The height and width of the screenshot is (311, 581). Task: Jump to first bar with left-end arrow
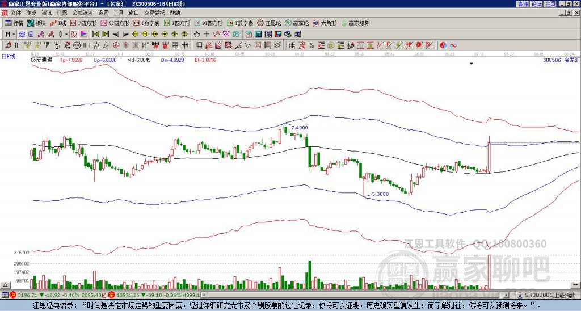(x=95, y=35)
